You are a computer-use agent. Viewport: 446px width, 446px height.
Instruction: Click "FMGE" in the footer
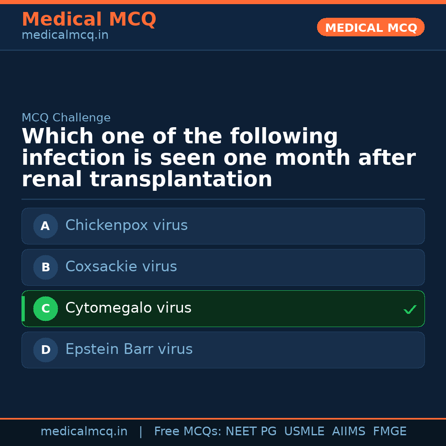[x=389, y=432]
